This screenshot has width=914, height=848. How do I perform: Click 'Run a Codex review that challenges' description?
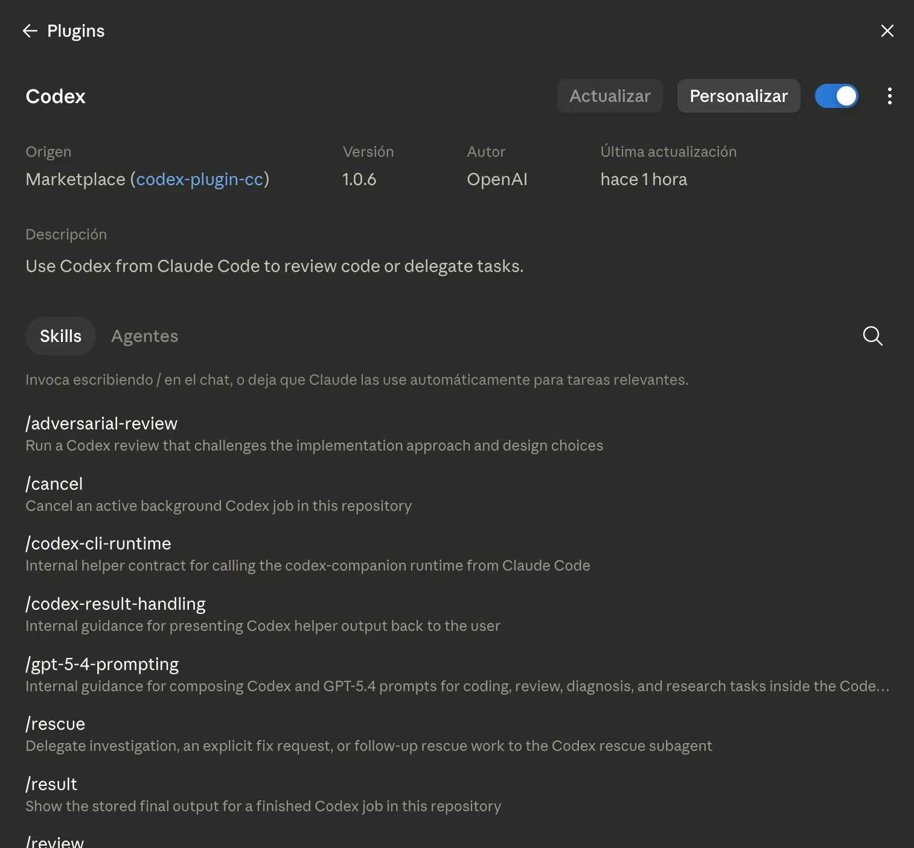315,445
